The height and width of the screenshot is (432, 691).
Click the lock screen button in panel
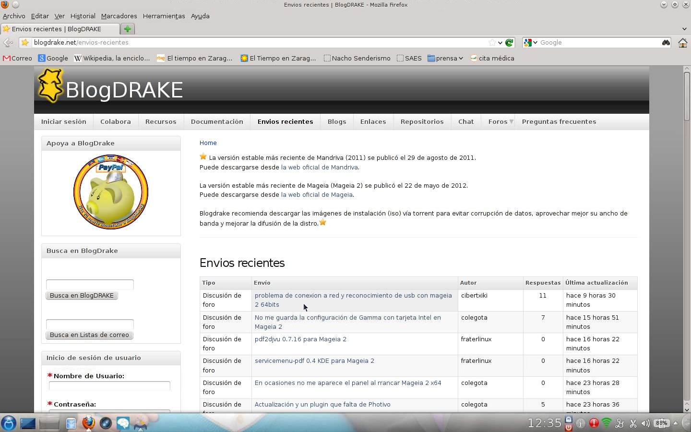coord(569,419)
